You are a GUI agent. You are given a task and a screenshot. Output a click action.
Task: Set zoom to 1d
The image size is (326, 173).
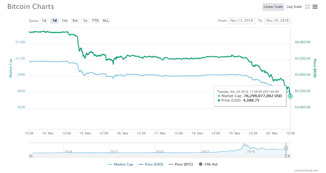44,21
